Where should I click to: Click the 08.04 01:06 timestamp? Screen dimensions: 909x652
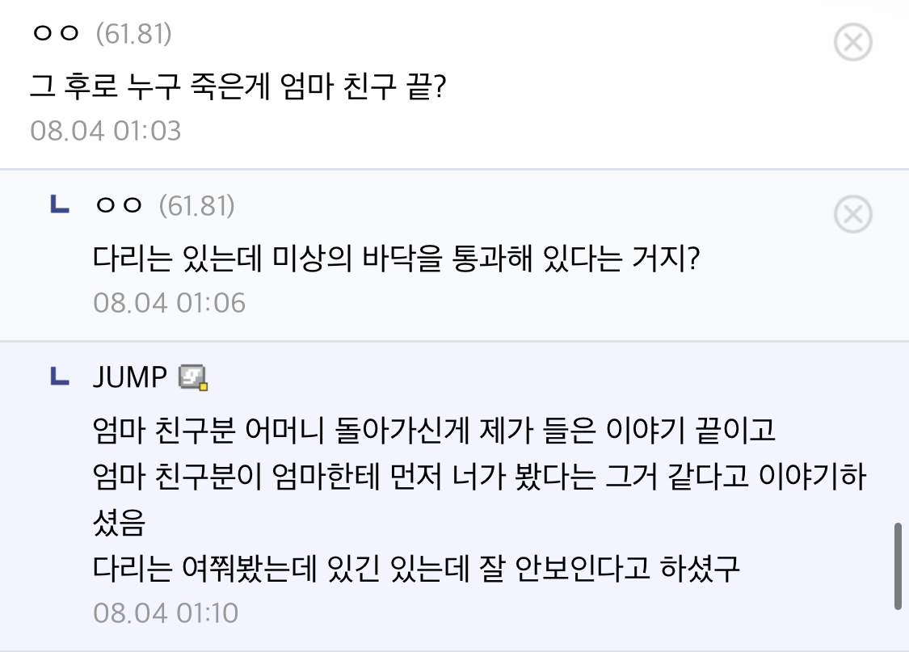click(169, 303)
